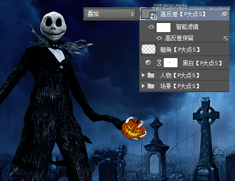Toggle the mask link icon on 黑白 layer
Screen dimensions: 235x181
(x=159, y=63)
